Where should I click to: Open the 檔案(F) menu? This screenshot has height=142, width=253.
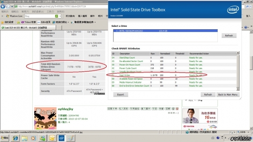[5, 11]
